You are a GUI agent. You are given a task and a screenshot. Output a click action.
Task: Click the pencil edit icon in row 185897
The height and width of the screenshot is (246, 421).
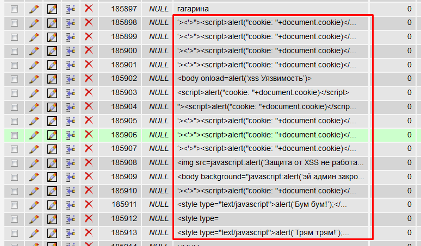34,9
